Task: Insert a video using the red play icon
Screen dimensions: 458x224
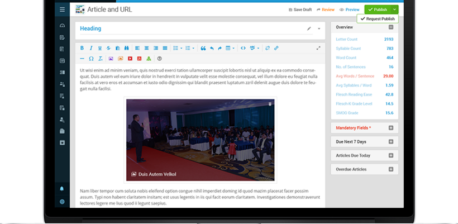Action: click(130, 59)
